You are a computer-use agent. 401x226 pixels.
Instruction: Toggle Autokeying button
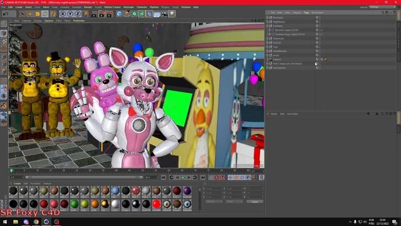click(217, 177)
